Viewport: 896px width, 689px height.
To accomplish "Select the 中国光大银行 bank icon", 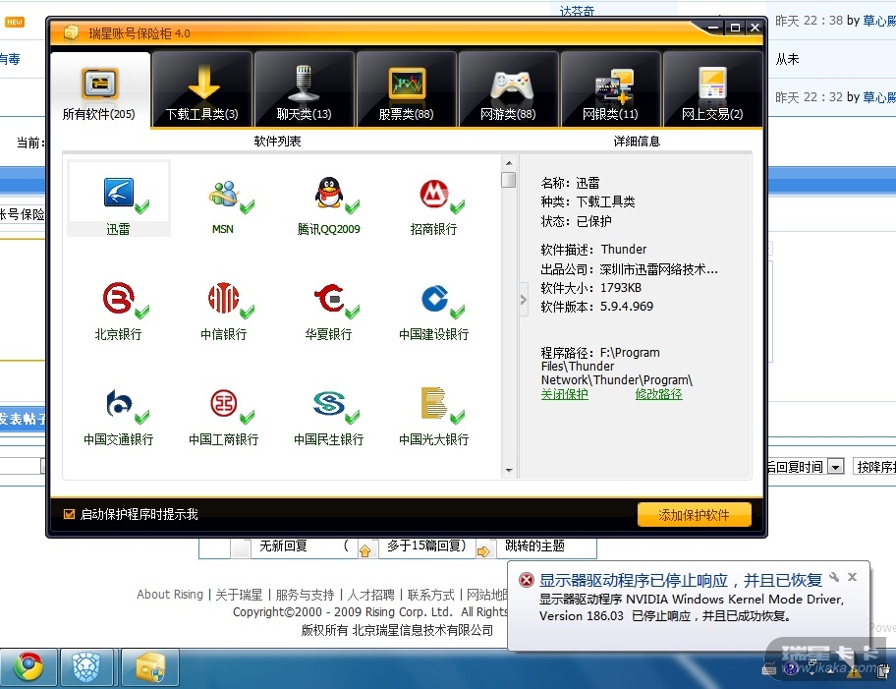I will coord(433,403).
